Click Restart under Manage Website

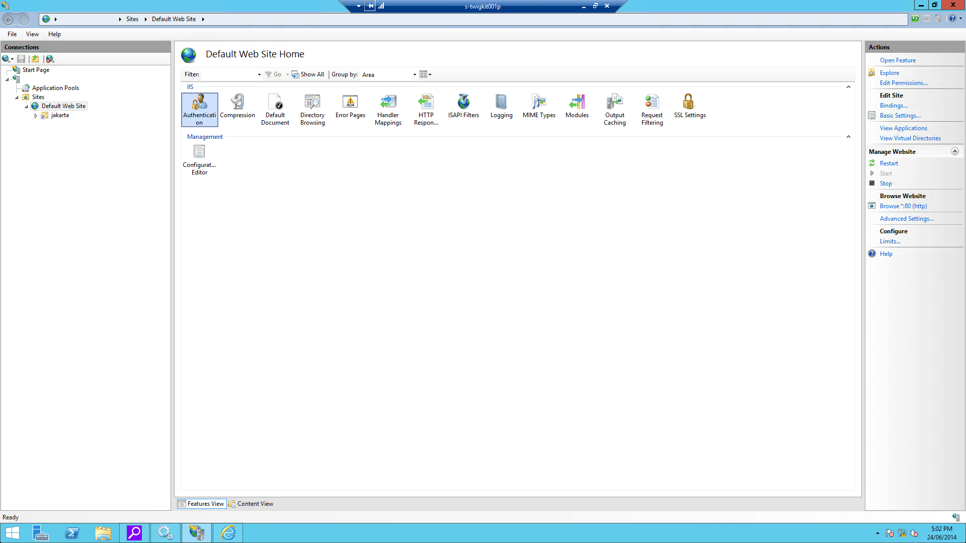889,163
